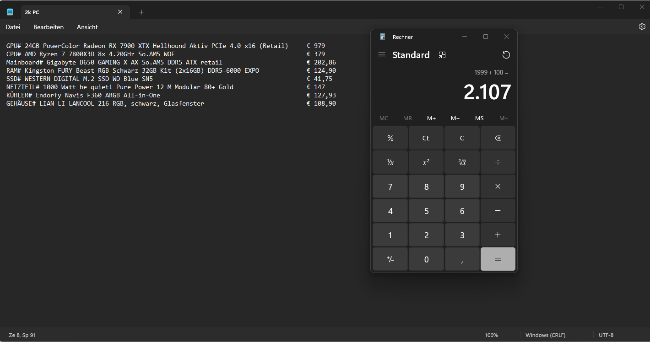This screenshot has height=342, width=650.
Task: Click the square root key
Action: (462, 162)
